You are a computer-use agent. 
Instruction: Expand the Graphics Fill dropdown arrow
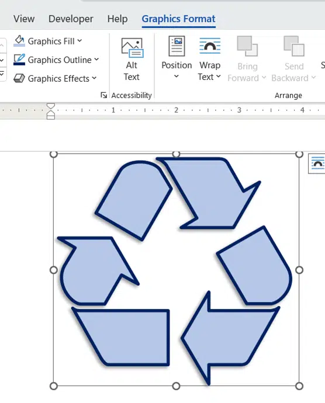(x=79, y=41)
